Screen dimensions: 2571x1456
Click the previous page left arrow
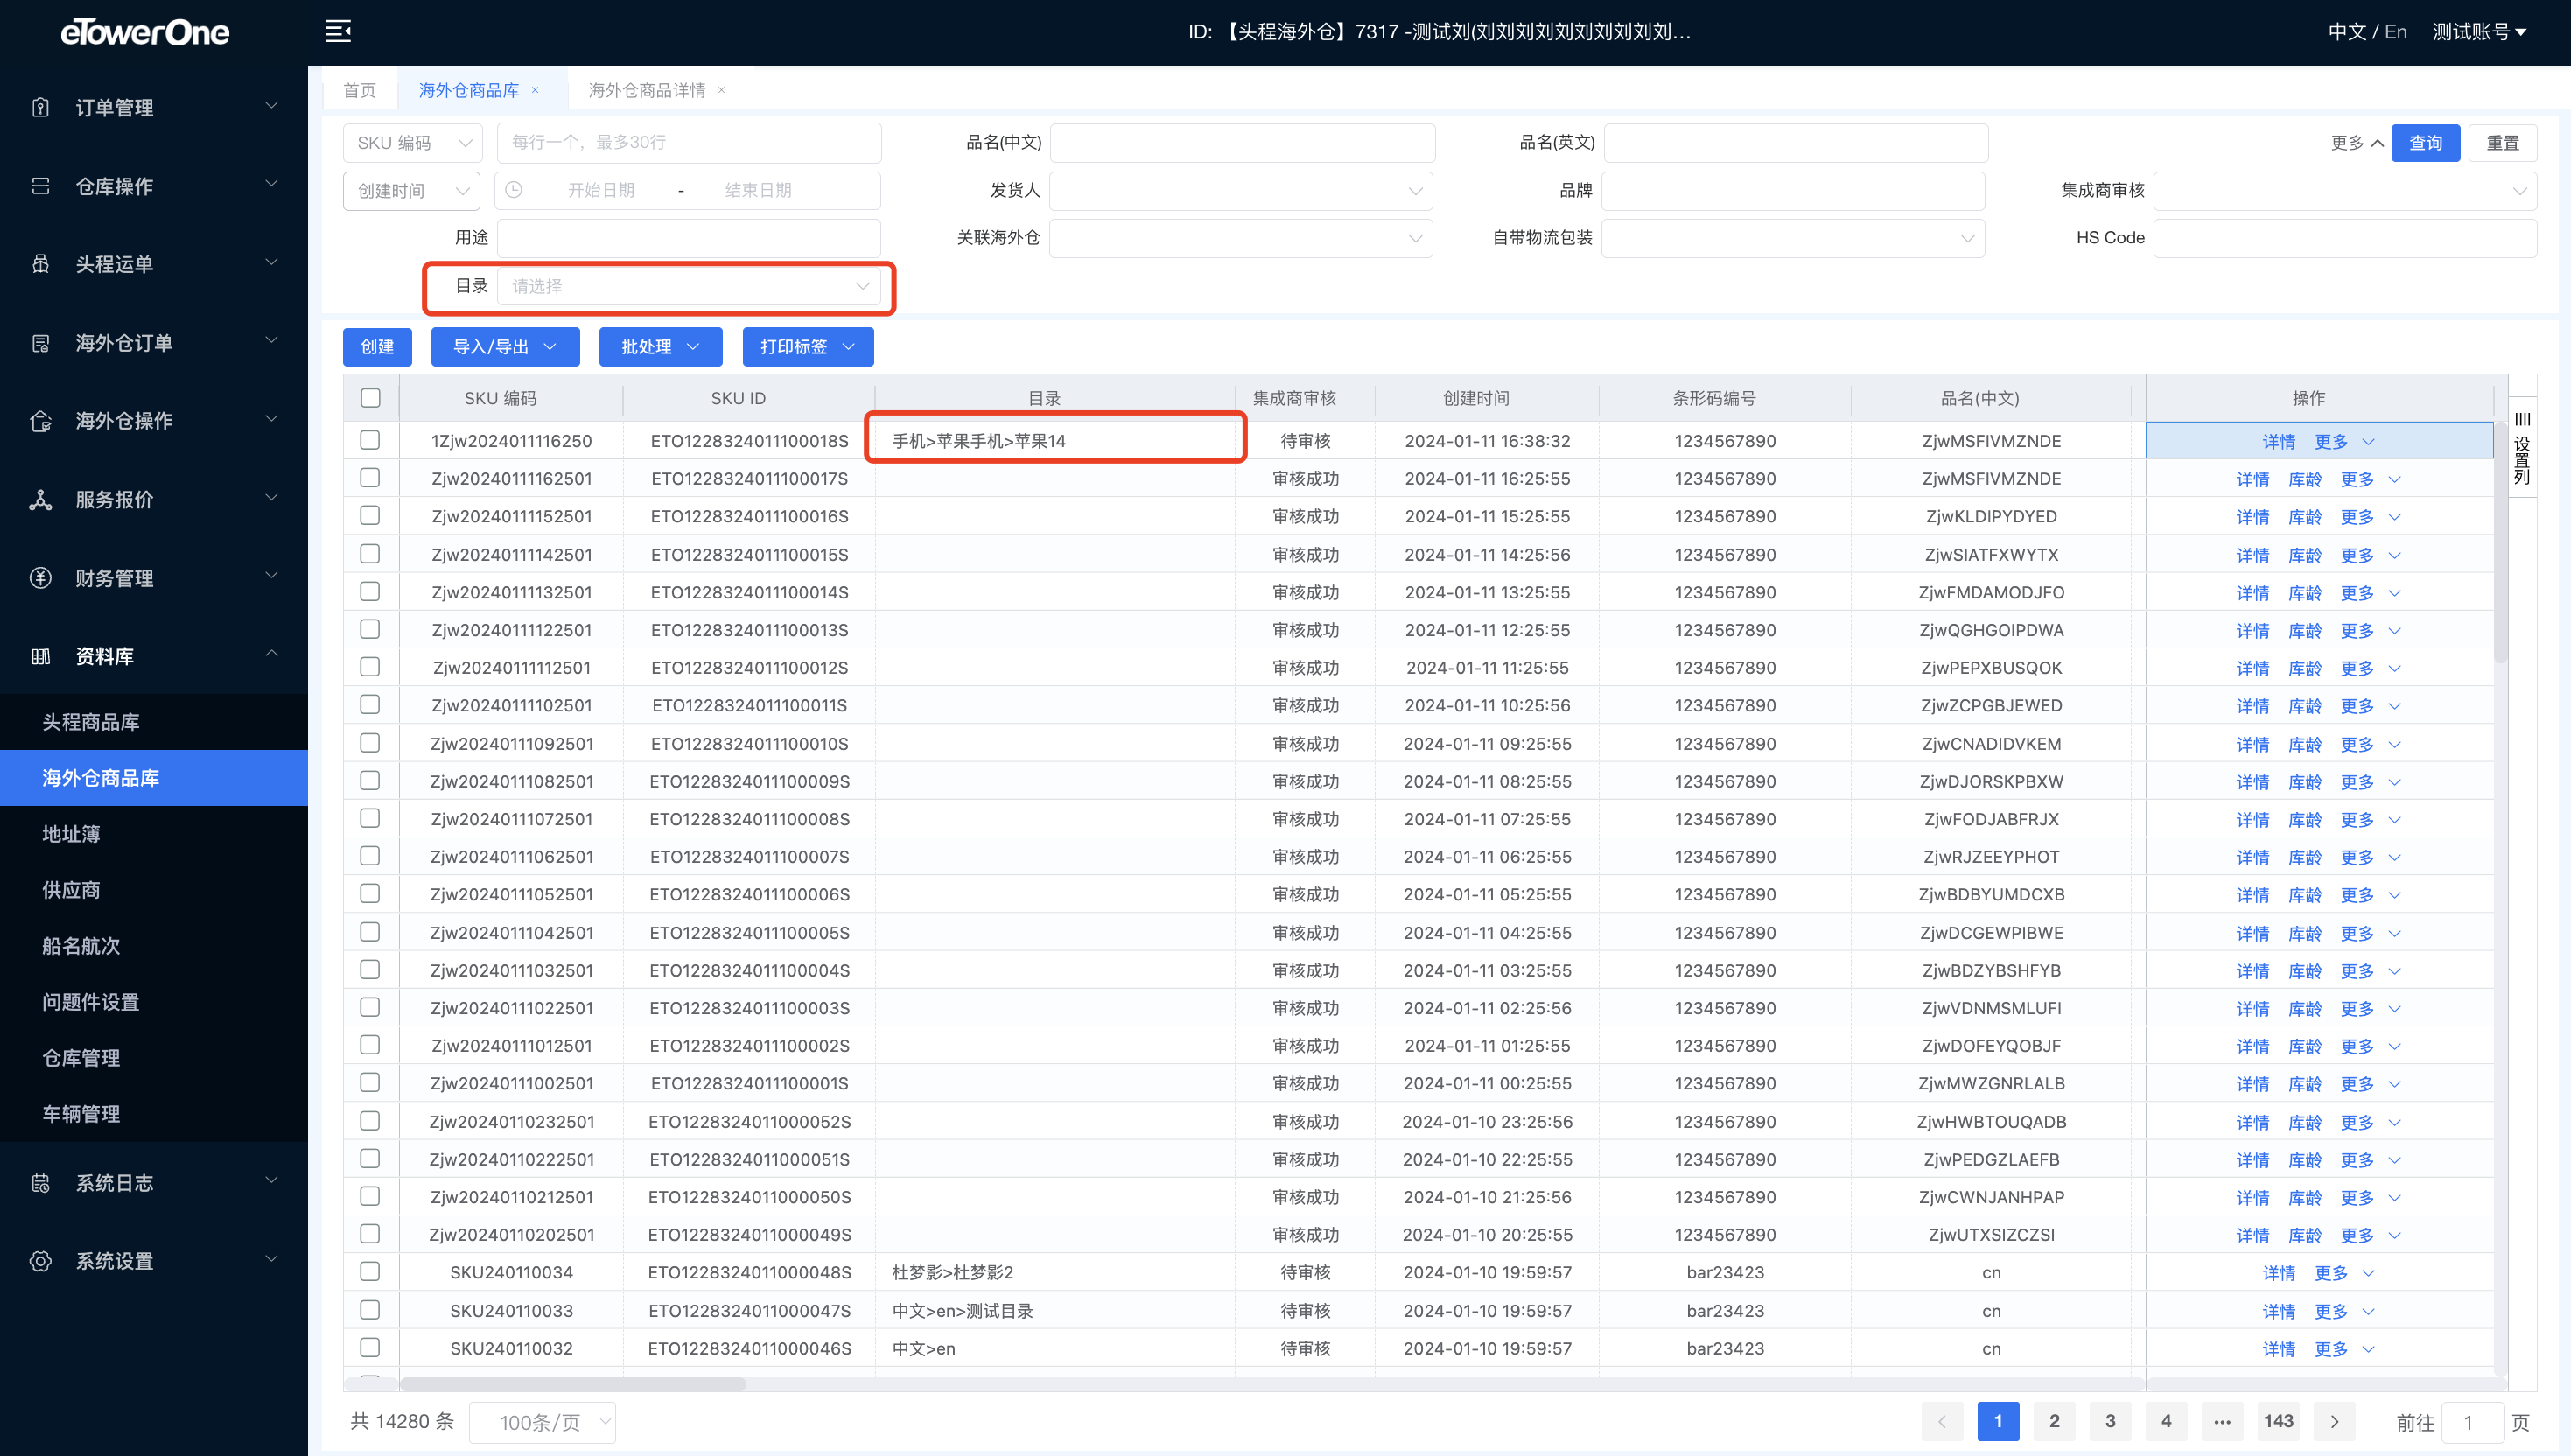tap(1942, 1421)
